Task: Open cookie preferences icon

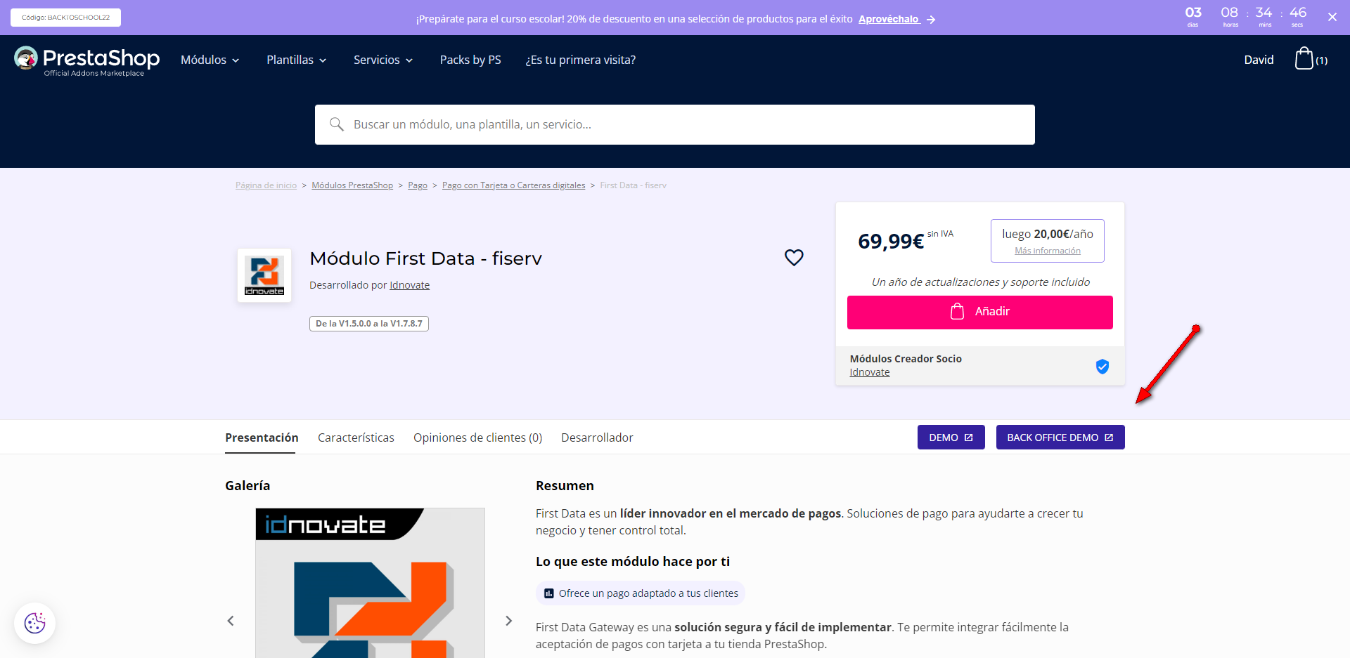Action: pos(34,623)
